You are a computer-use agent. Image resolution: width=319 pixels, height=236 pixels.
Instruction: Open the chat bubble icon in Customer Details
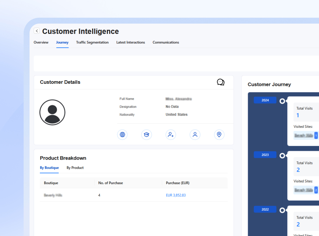221,82
